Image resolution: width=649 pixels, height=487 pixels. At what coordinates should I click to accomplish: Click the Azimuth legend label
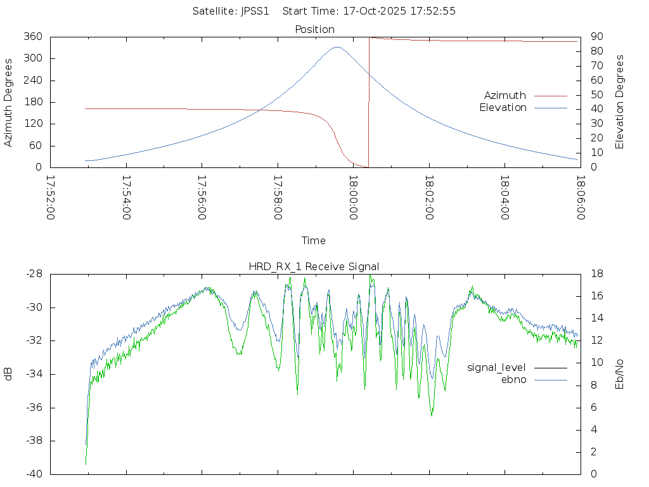pos(504,96)
